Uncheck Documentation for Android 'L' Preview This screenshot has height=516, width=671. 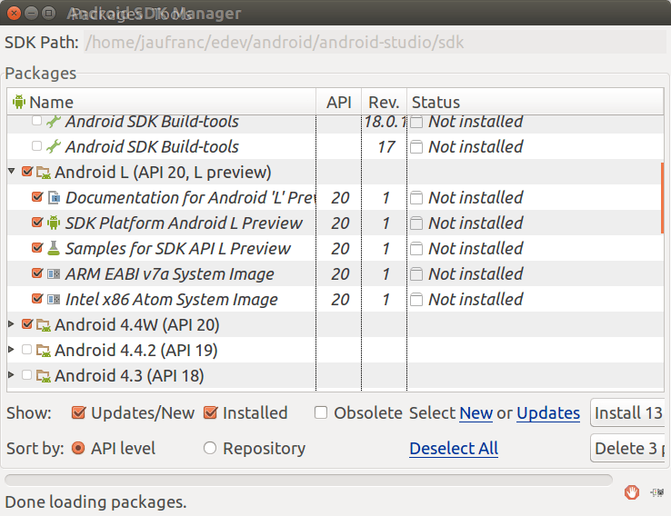coord(37,196)
